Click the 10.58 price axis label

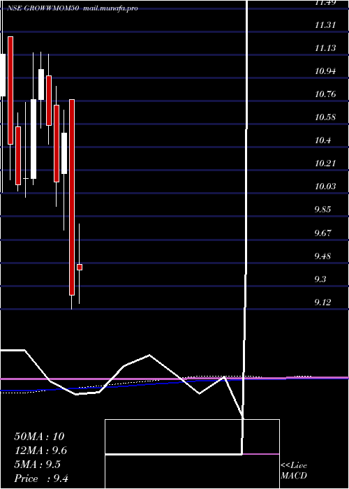[325, 117]
